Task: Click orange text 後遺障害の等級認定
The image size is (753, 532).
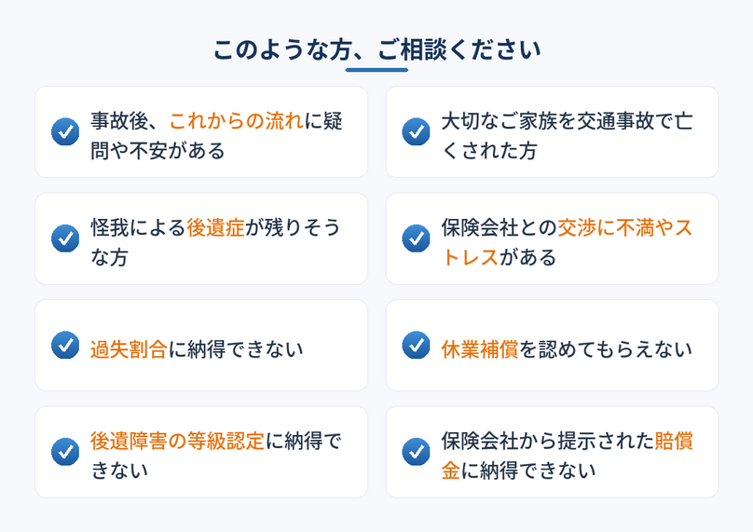Action: point(177,441)
